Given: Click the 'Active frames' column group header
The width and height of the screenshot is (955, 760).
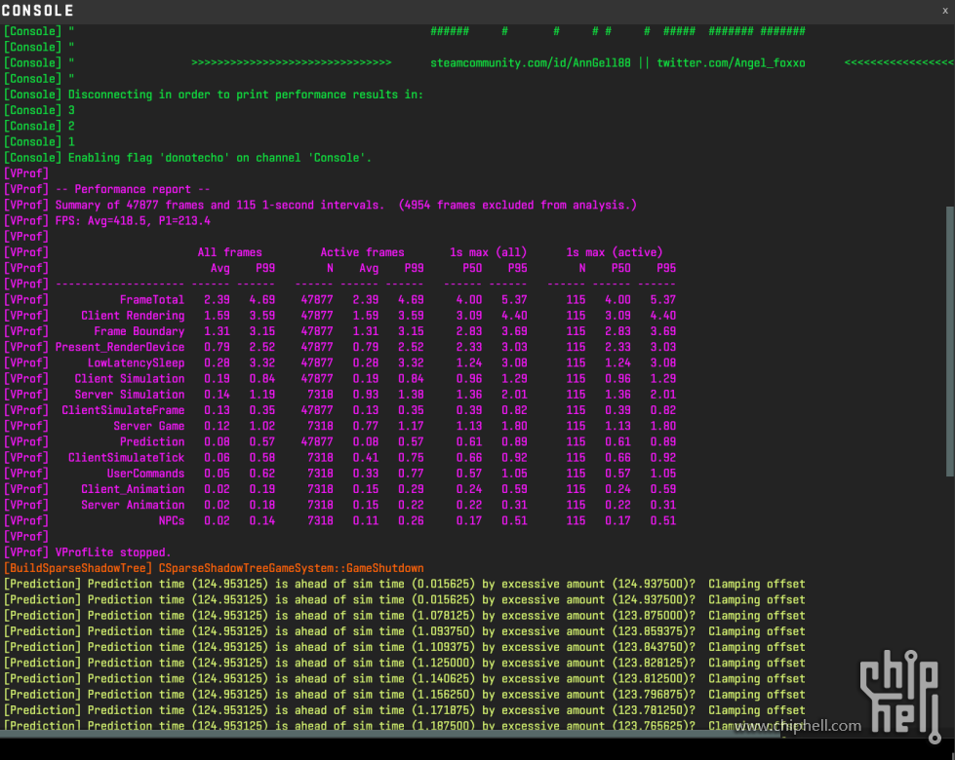Looking at the screenshot, I should 362,252.
